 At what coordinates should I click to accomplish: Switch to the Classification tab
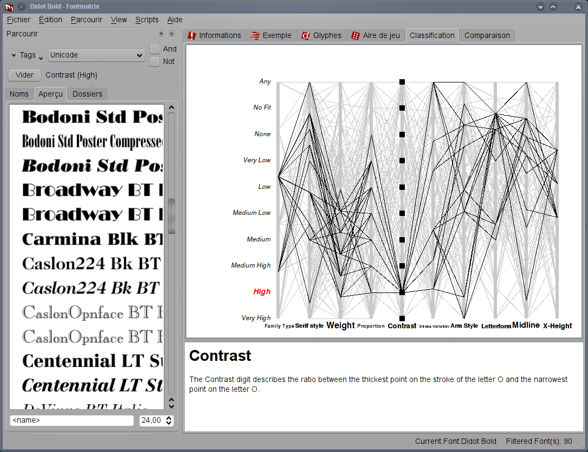[432, 36]
